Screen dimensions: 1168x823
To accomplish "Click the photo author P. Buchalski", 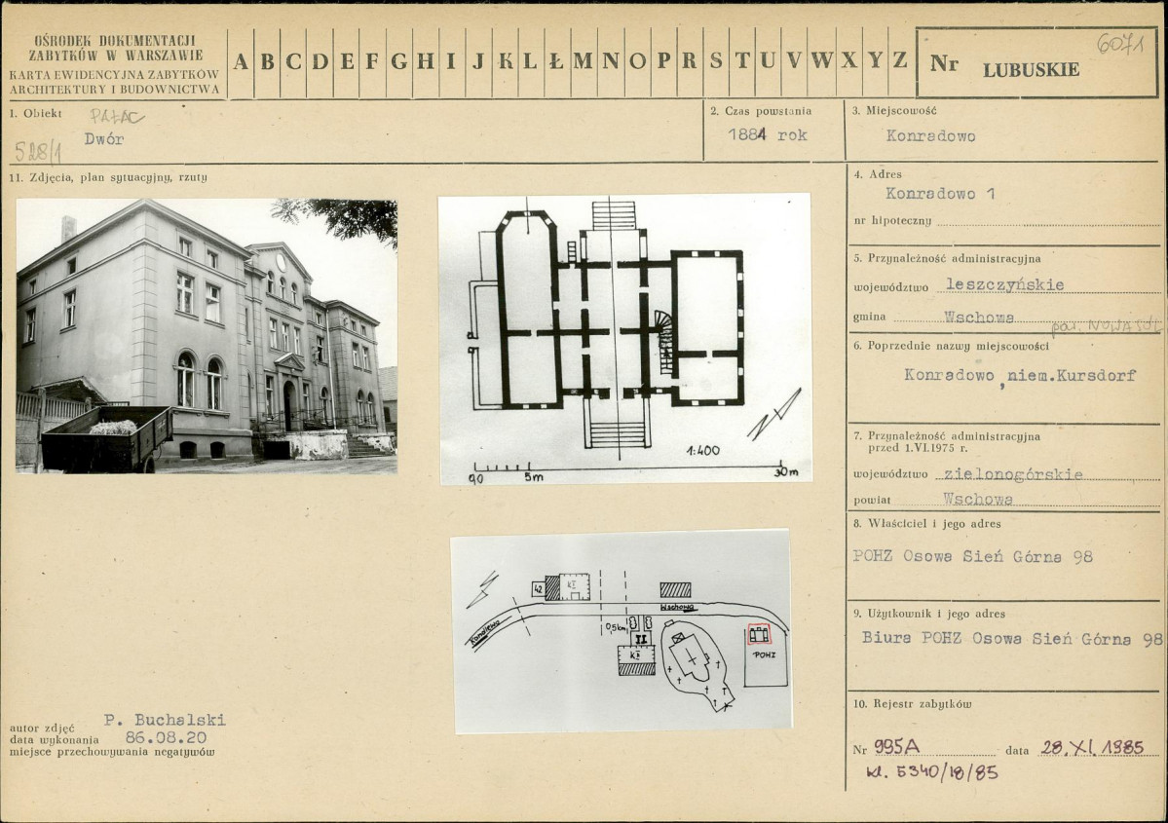I will click(165, 720).
